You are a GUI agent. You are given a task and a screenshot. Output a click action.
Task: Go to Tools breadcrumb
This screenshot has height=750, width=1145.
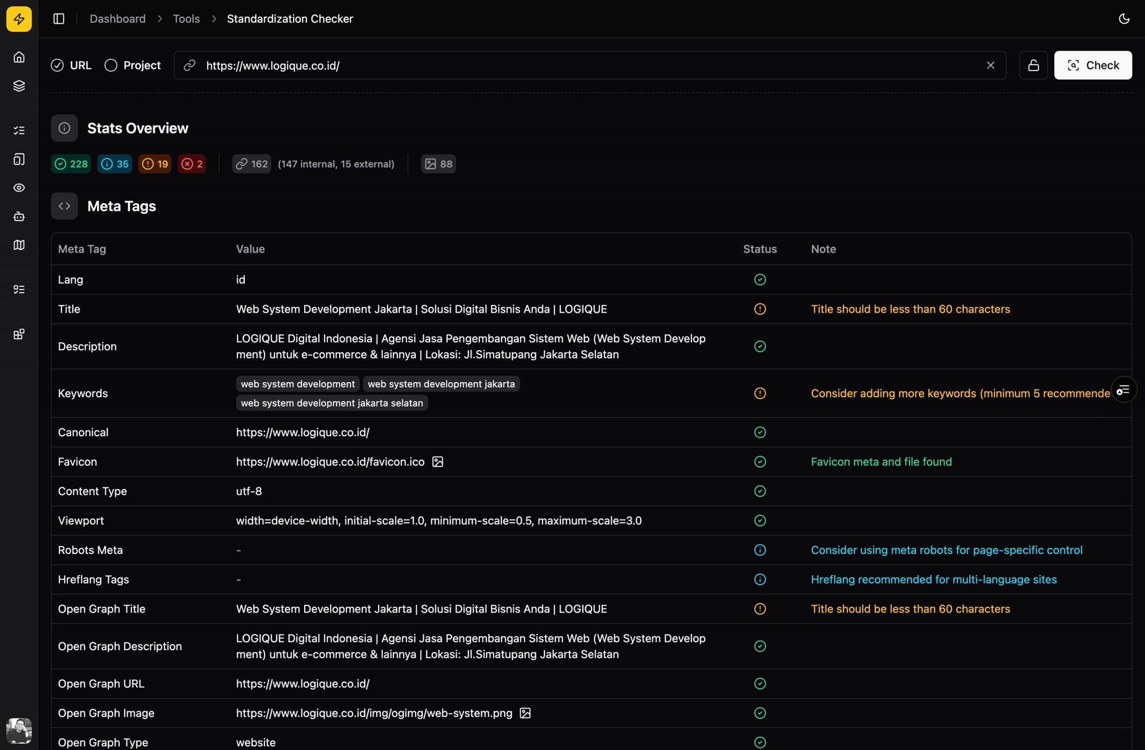186,19
